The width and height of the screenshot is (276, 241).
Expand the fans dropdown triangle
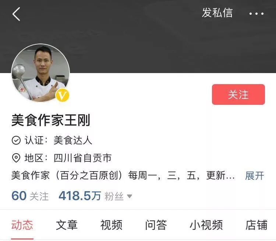click(130, 196)
